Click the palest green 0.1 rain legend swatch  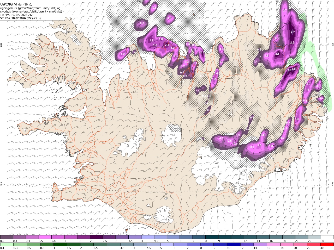7,245
